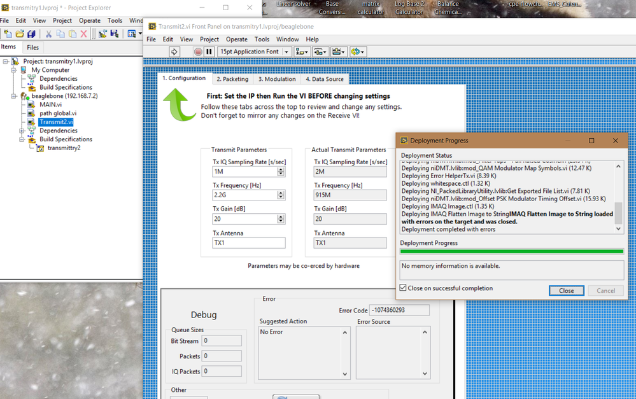636x399 pixels.
Task: Click the Tx Antenna TX1 input field
Action: click(x=249, y=243)
